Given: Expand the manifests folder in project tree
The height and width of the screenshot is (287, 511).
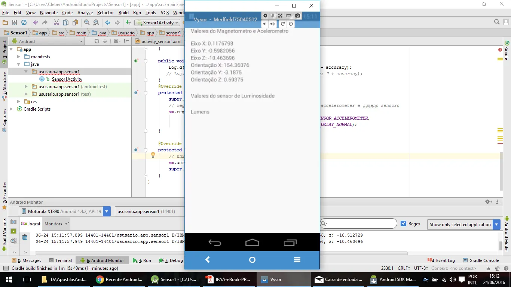Looking at the screenshot, I should [x=19, y=57].
